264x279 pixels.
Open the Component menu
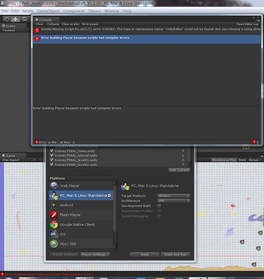point(74,11)
